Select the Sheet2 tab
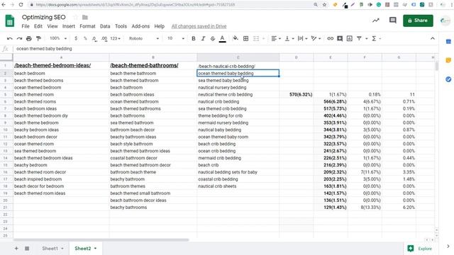The image size is (454, 255). tap(85, 249)
